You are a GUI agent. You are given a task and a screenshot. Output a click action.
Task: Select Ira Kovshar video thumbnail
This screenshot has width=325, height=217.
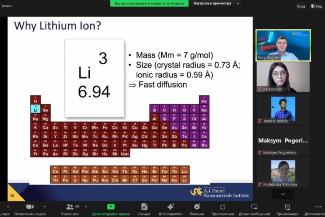tap(283, 77)
